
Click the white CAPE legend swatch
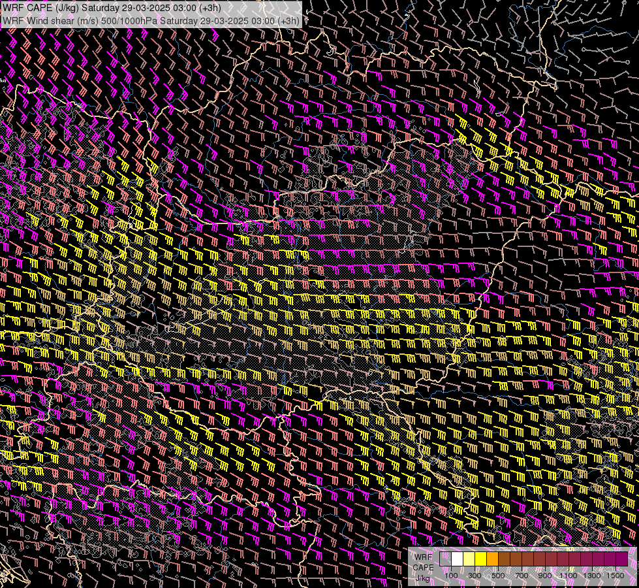(x=458, y=559)
